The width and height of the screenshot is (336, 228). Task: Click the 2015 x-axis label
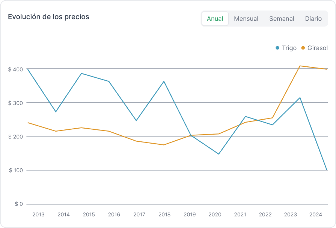click(x=89, y=215)
